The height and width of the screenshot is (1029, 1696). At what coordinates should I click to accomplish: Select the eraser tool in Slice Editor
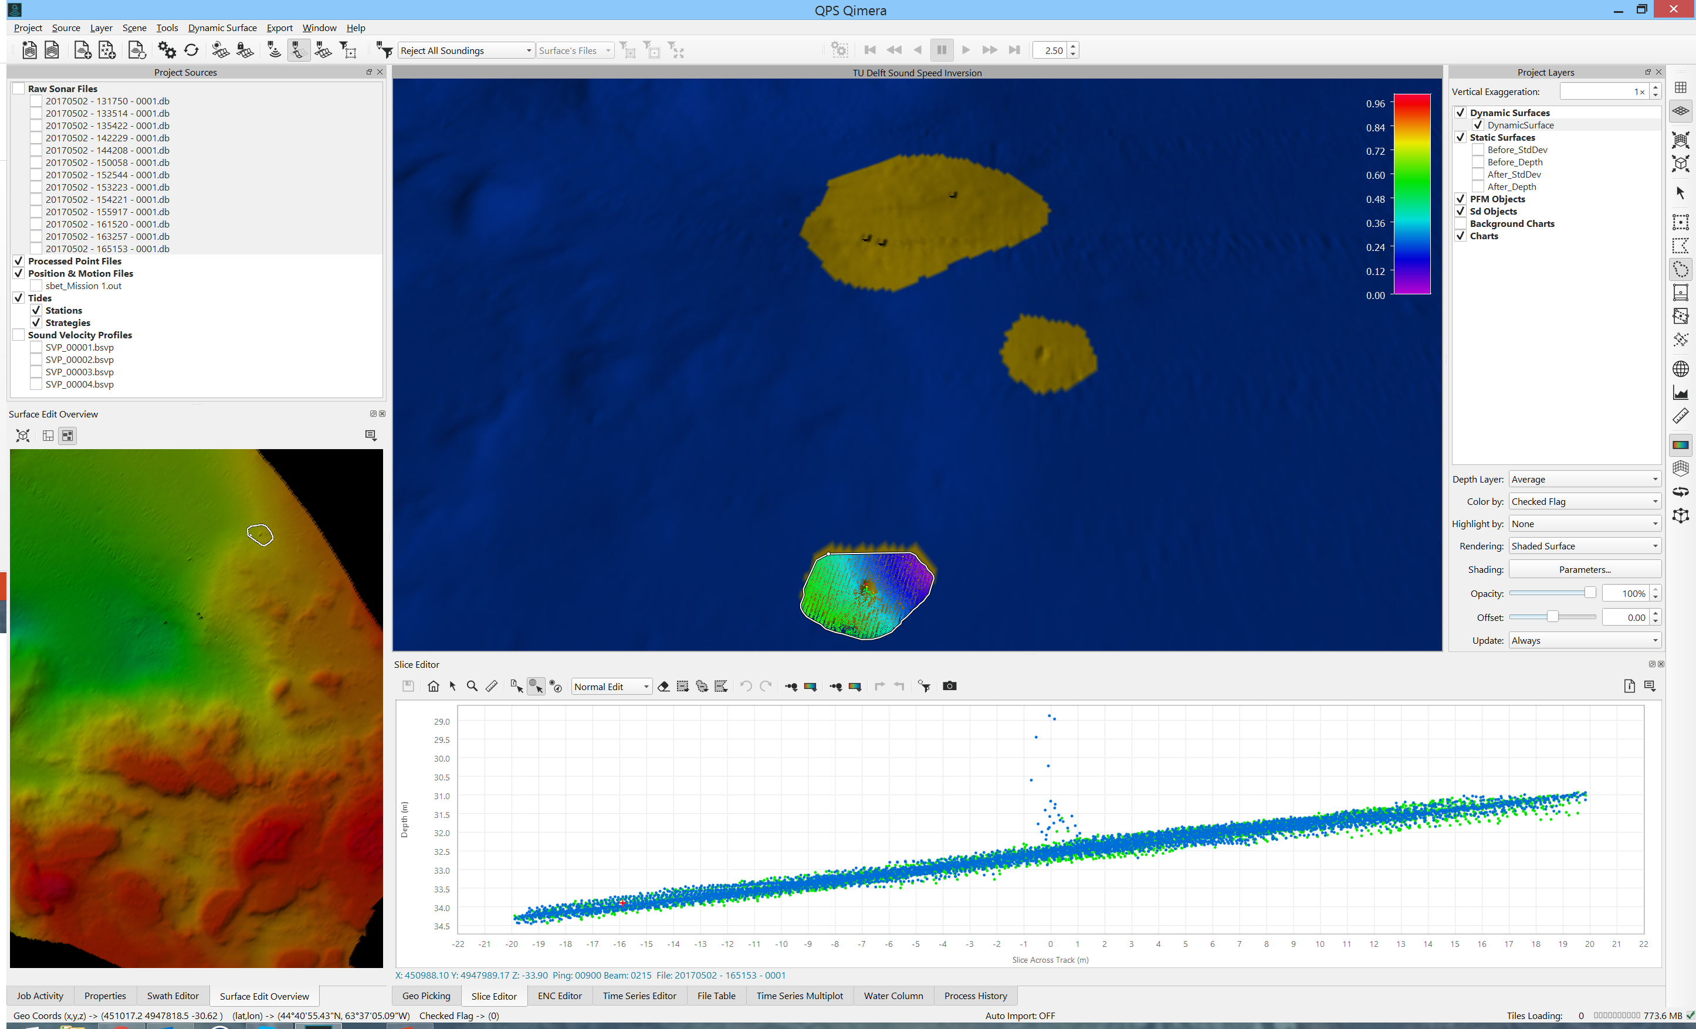(663, 686)
